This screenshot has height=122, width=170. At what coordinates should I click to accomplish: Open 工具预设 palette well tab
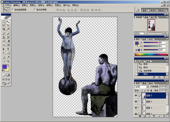click(x=152, y=11)
